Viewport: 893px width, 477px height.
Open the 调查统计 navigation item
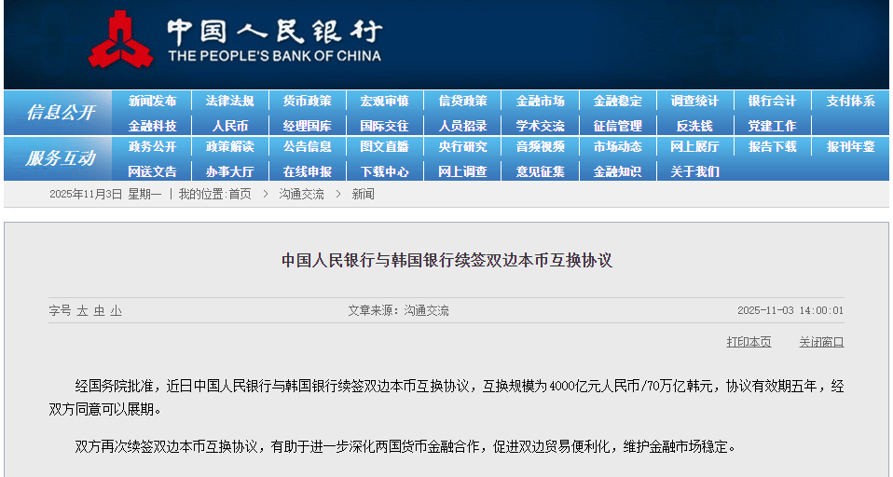(x=694, y=102)
